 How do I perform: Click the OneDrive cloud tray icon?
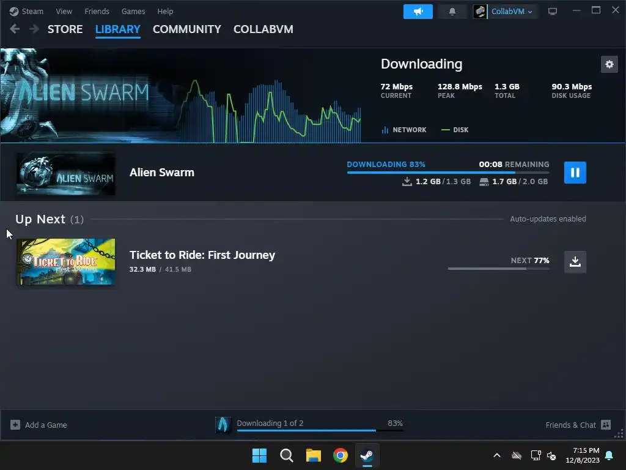[x=517, y=455]
